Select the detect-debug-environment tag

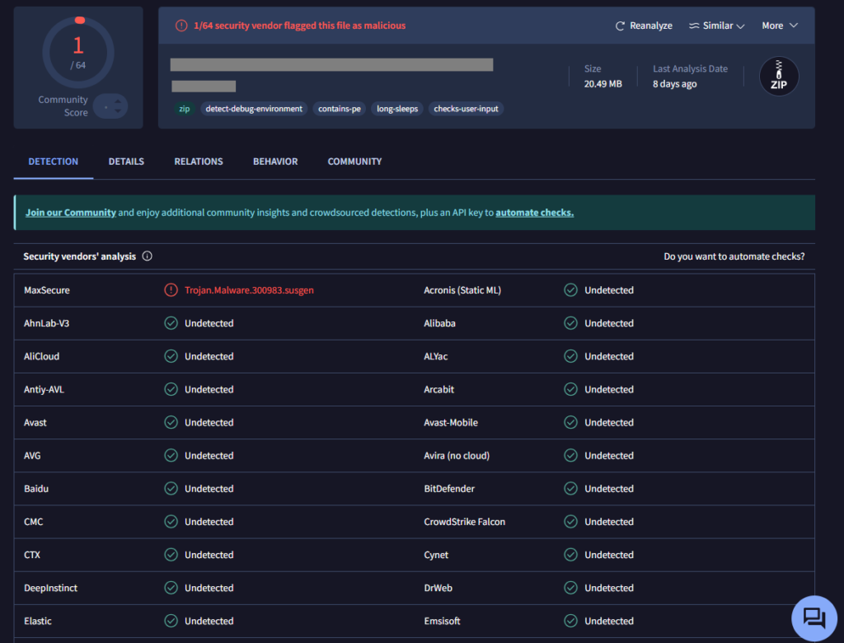(255, 109)
